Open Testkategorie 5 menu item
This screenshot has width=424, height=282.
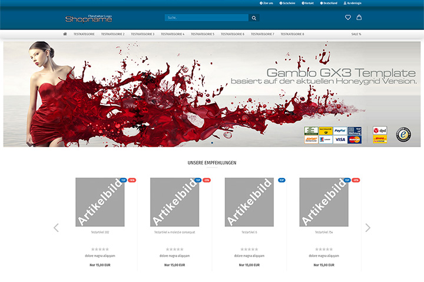203,34
